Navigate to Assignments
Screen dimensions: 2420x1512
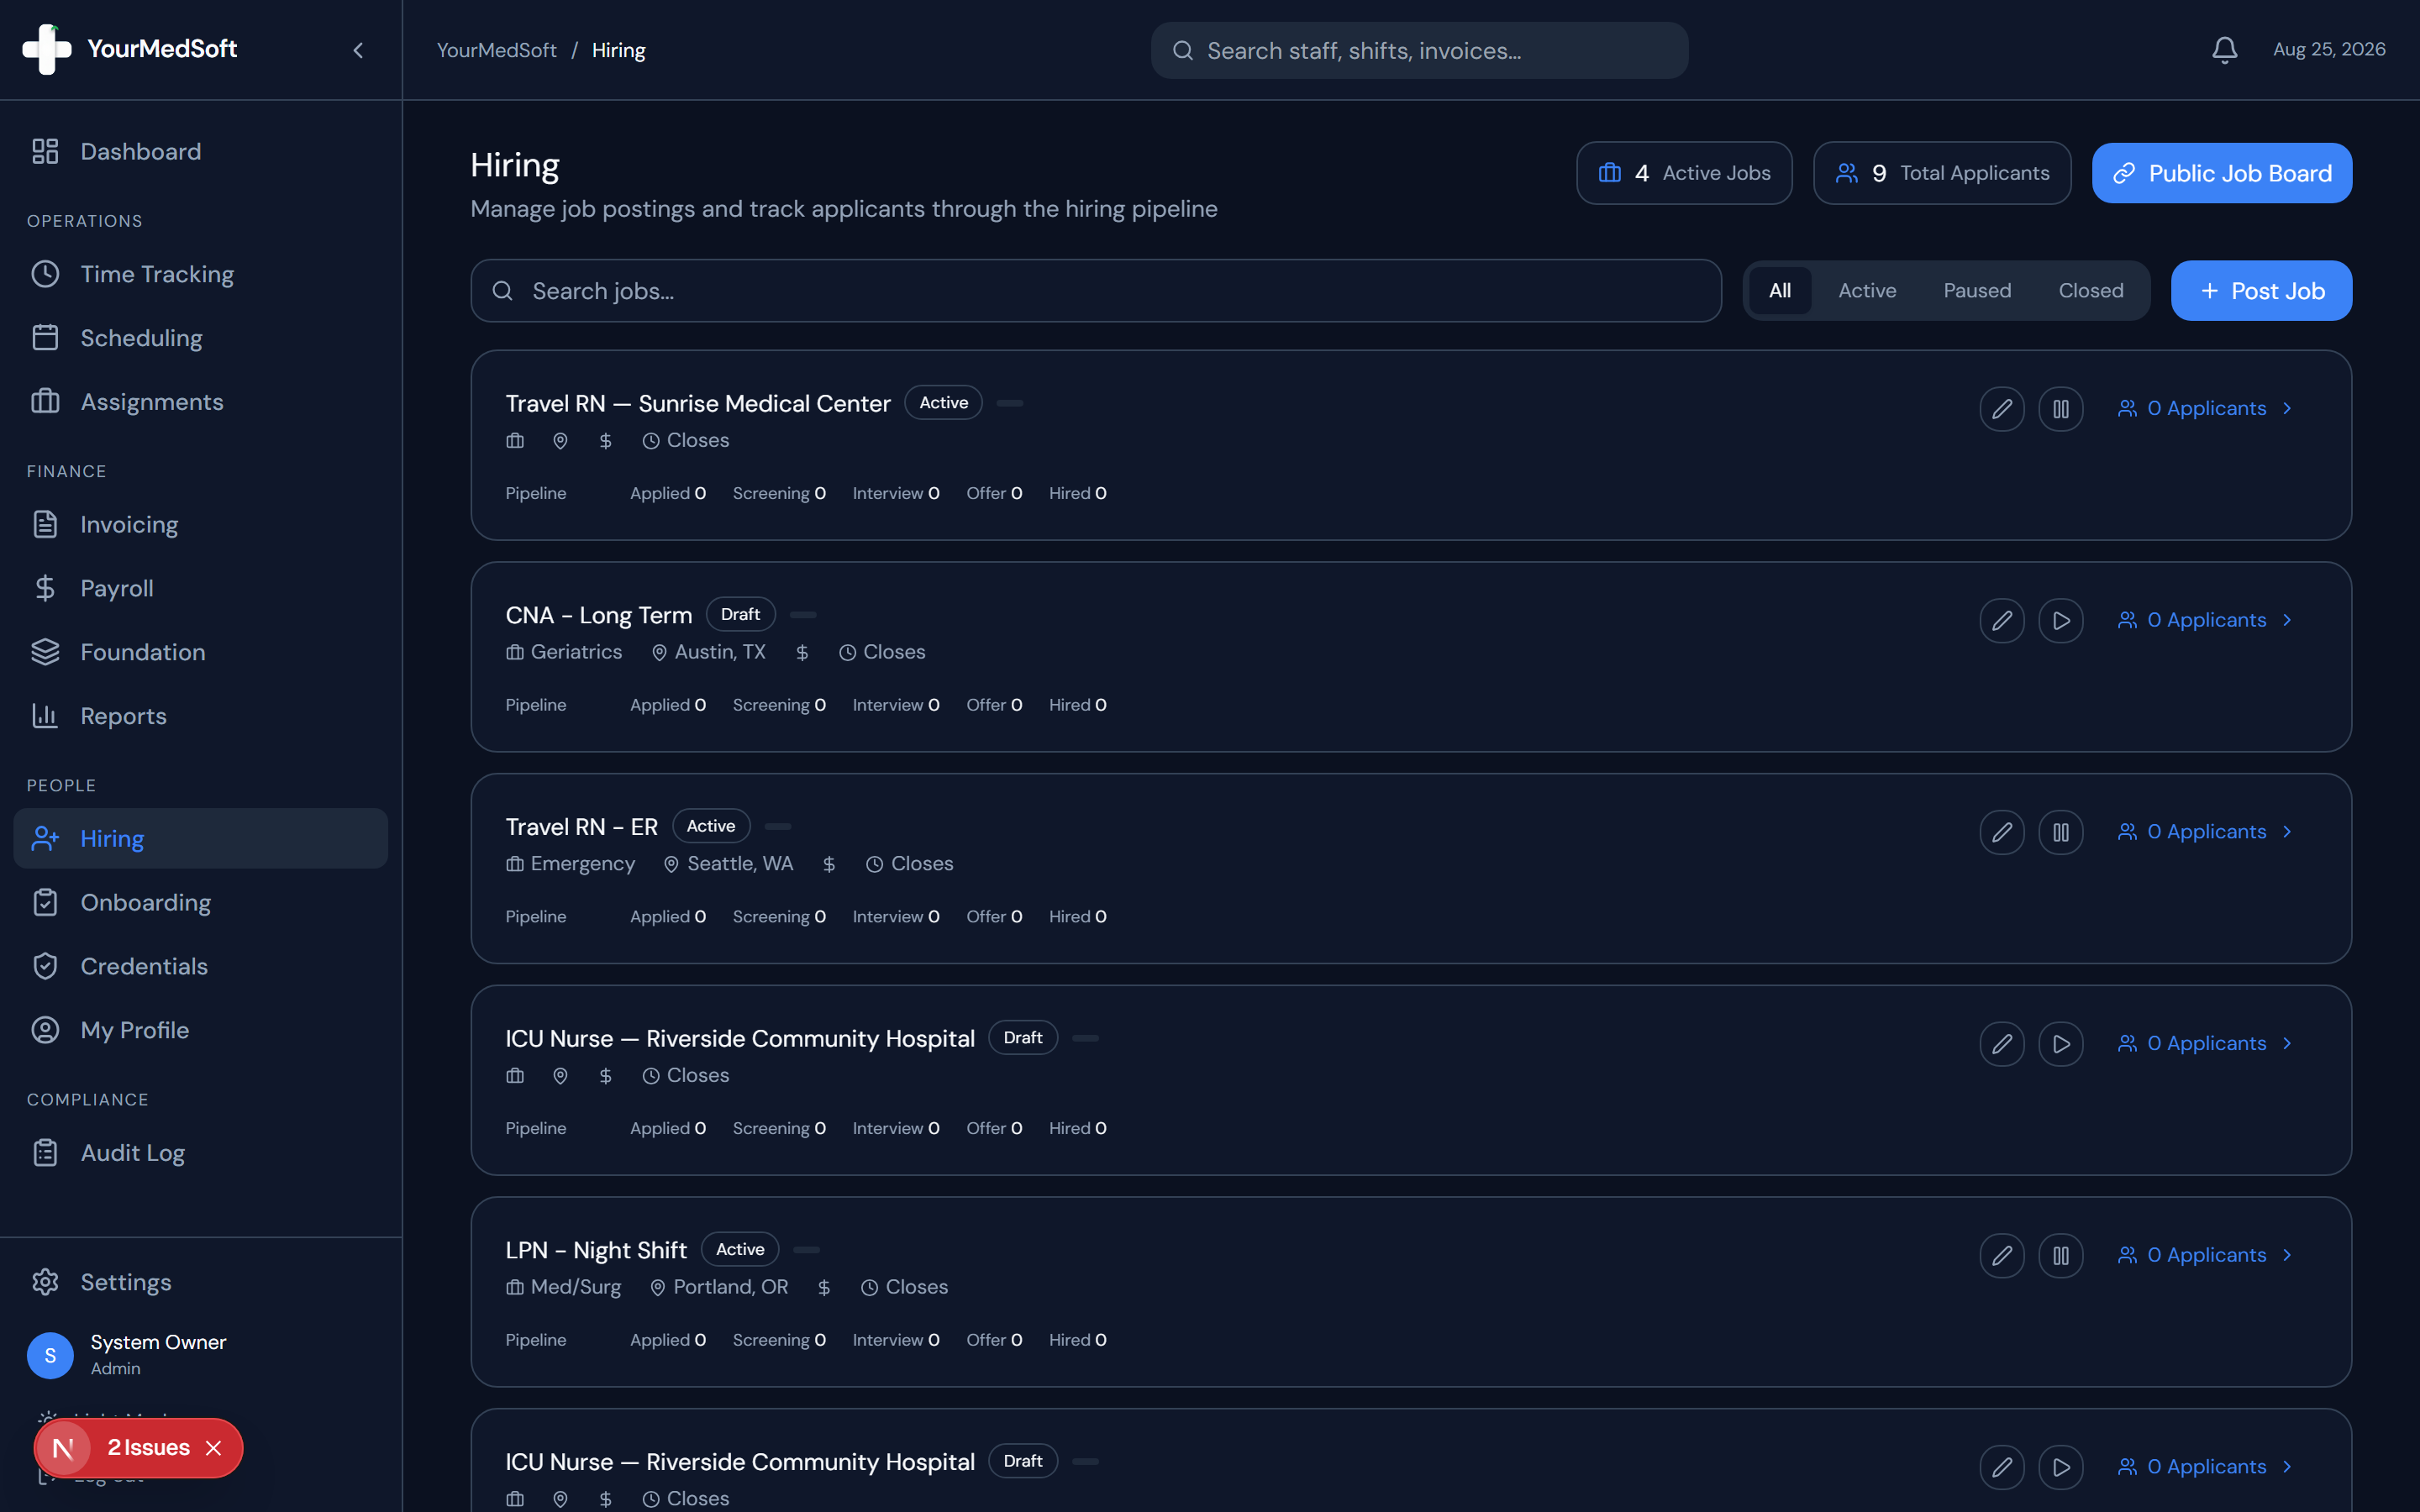tap(201, 402)
